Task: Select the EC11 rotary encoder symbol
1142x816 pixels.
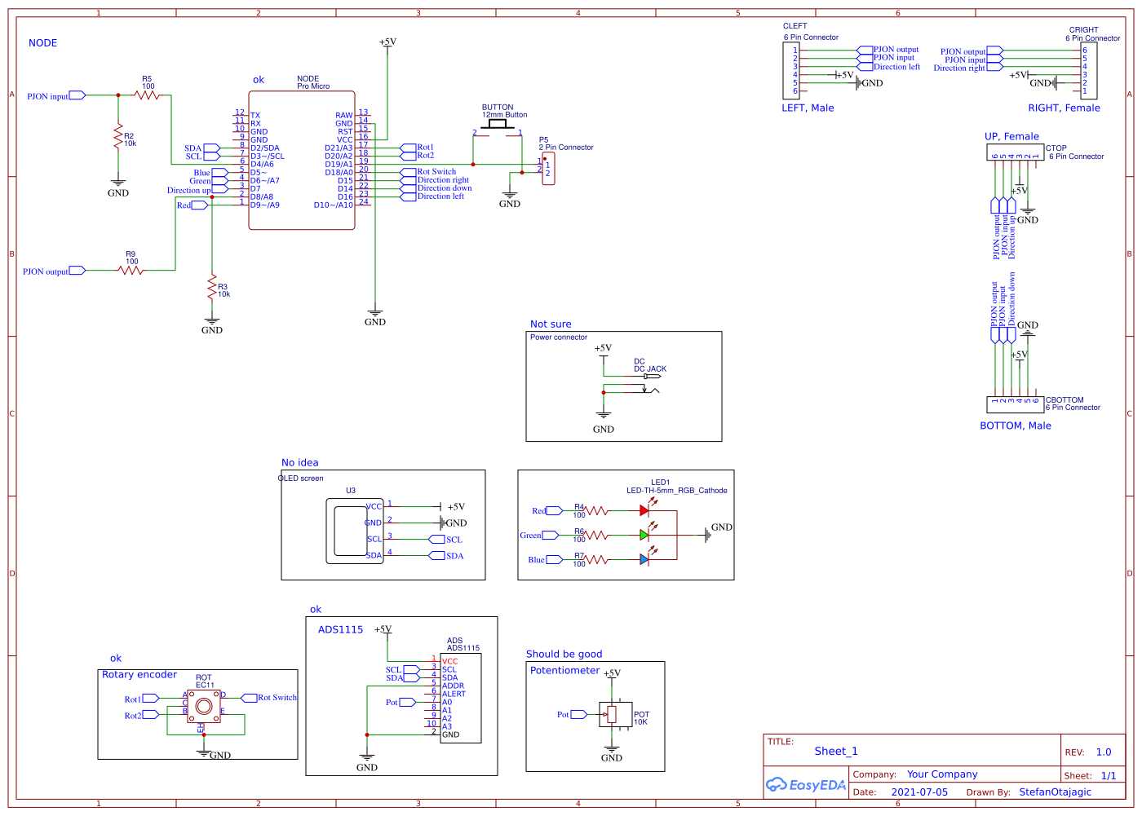Action: click(x=204, y=707)
